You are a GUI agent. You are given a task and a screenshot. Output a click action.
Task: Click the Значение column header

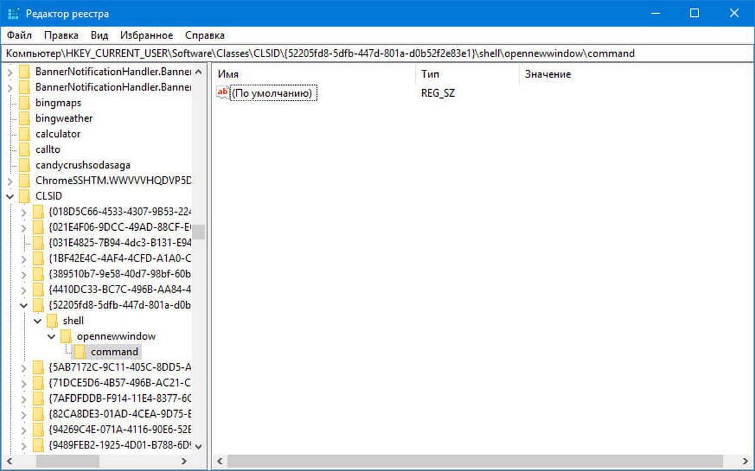(547, 74)
